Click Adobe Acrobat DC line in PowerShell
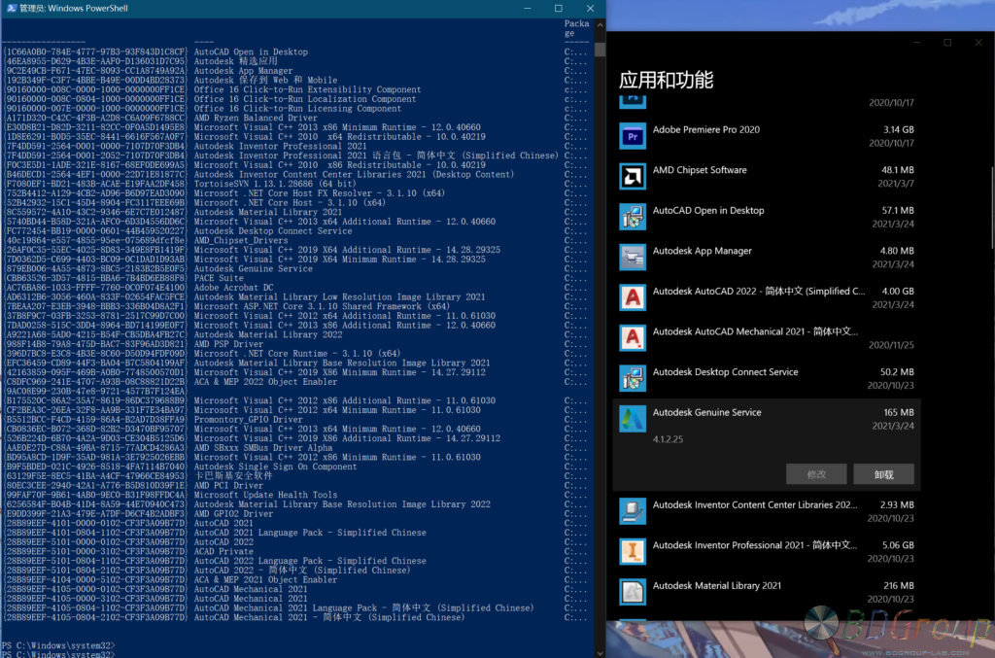995x658 pixels. point(233,288)
